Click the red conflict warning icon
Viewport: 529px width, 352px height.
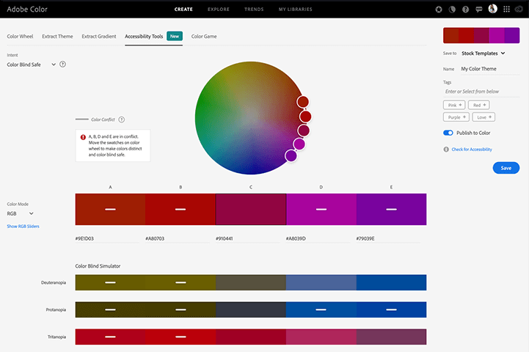83,137
